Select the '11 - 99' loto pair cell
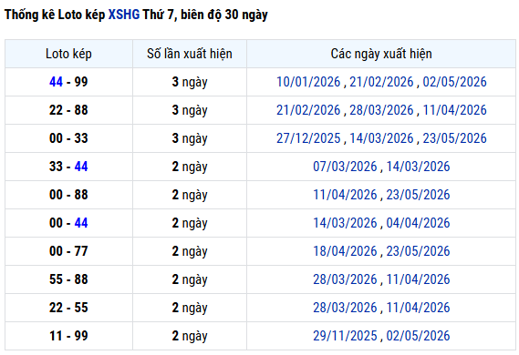The image size is (519, 355). (68, 336)
